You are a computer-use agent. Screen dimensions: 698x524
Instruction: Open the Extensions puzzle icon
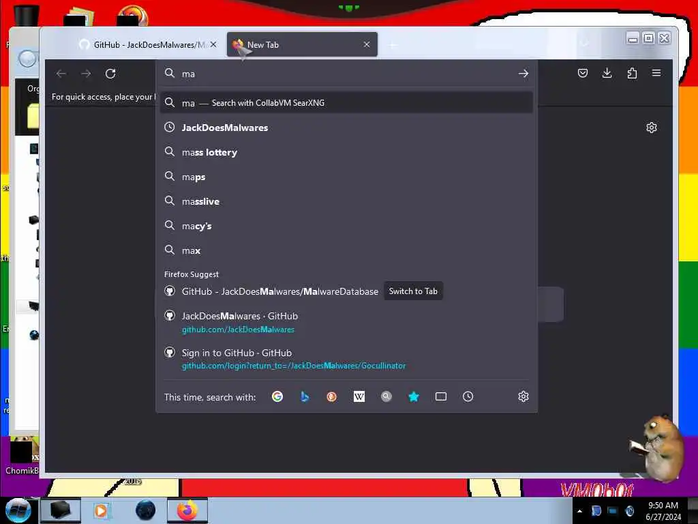(x=632, y=73)
